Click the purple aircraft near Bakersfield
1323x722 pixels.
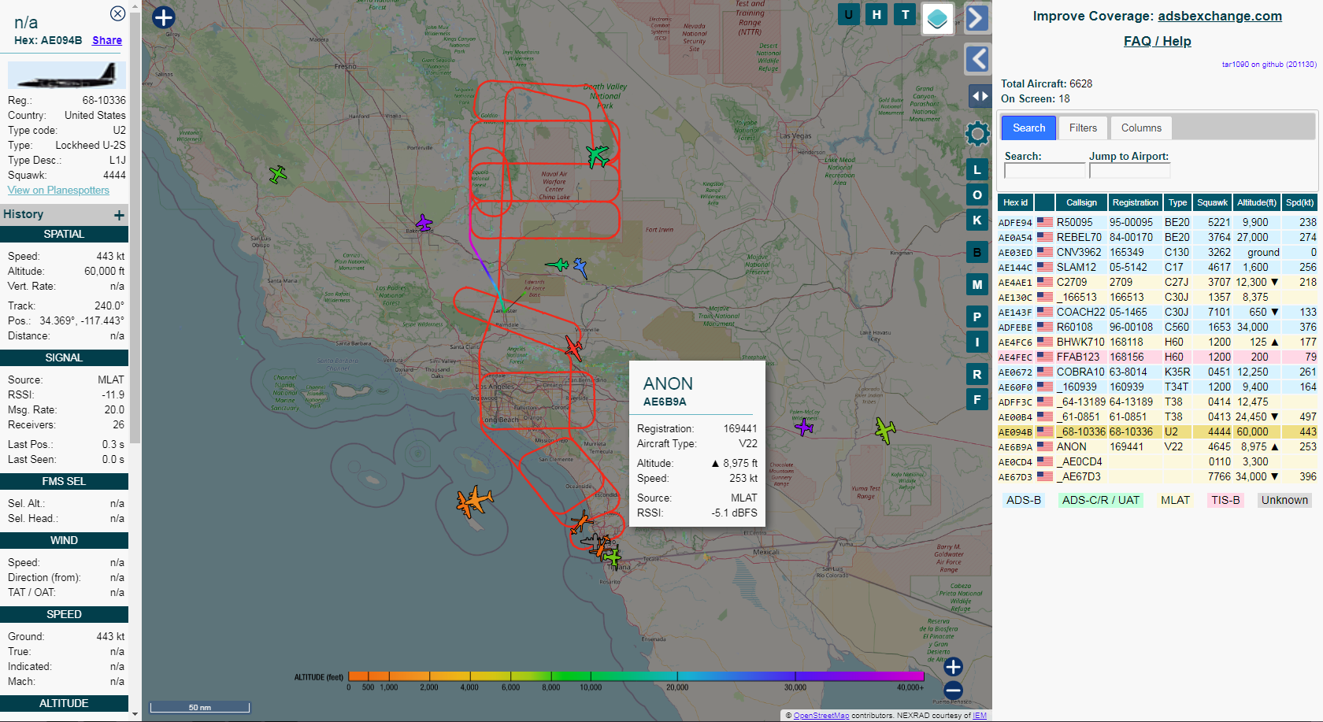tap(424, 224)
